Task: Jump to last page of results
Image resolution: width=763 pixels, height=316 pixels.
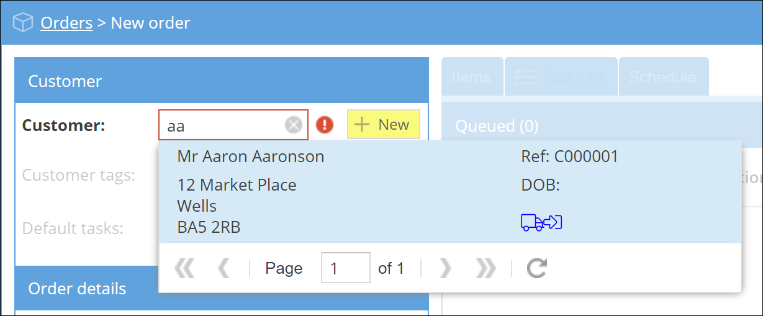Action: click(485, 268)
